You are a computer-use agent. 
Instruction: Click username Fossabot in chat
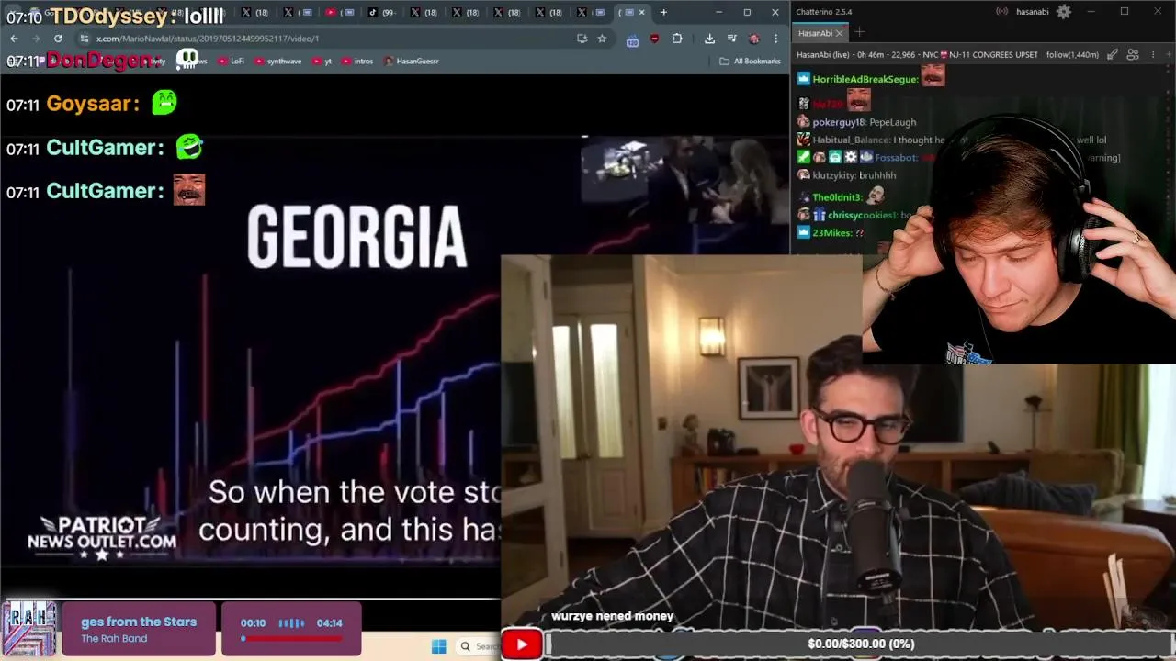click(x=896, y=158)
